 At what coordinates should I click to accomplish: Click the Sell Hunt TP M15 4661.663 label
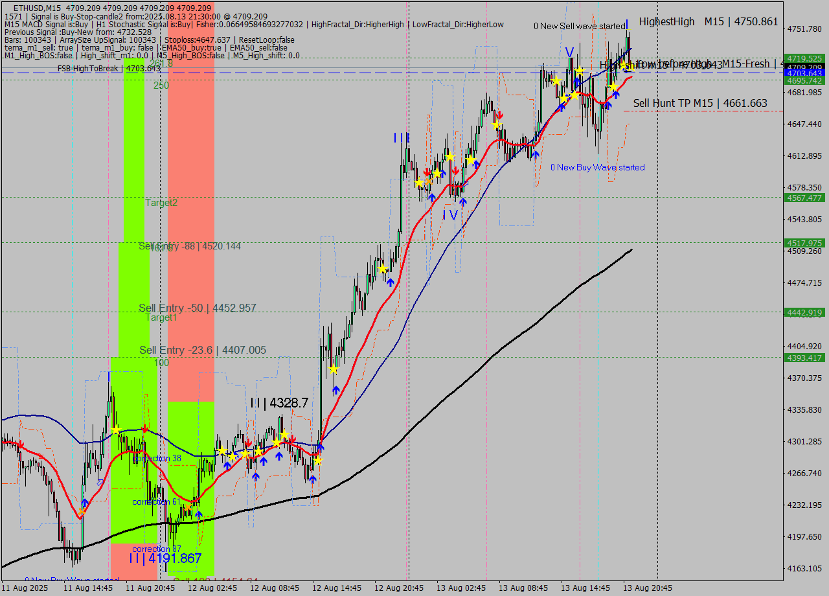coord(699,103)
